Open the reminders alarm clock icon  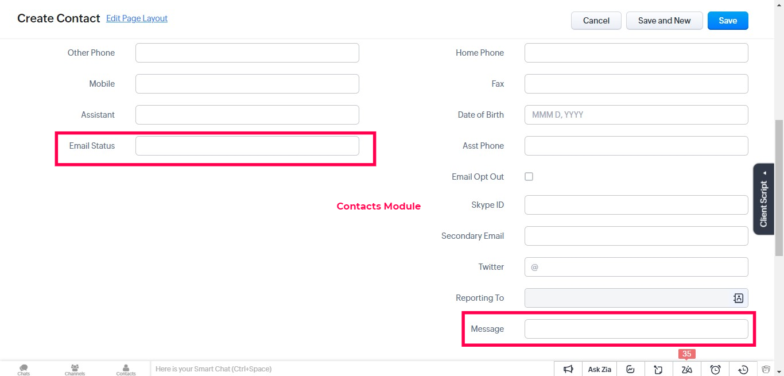[715, 369]
